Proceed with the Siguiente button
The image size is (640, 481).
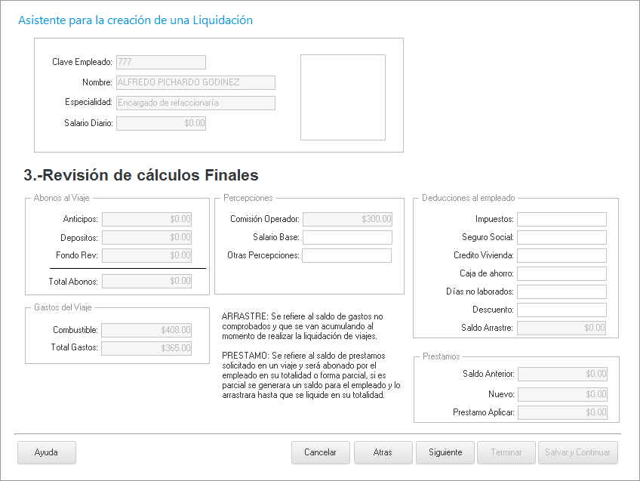coord(445,452)
